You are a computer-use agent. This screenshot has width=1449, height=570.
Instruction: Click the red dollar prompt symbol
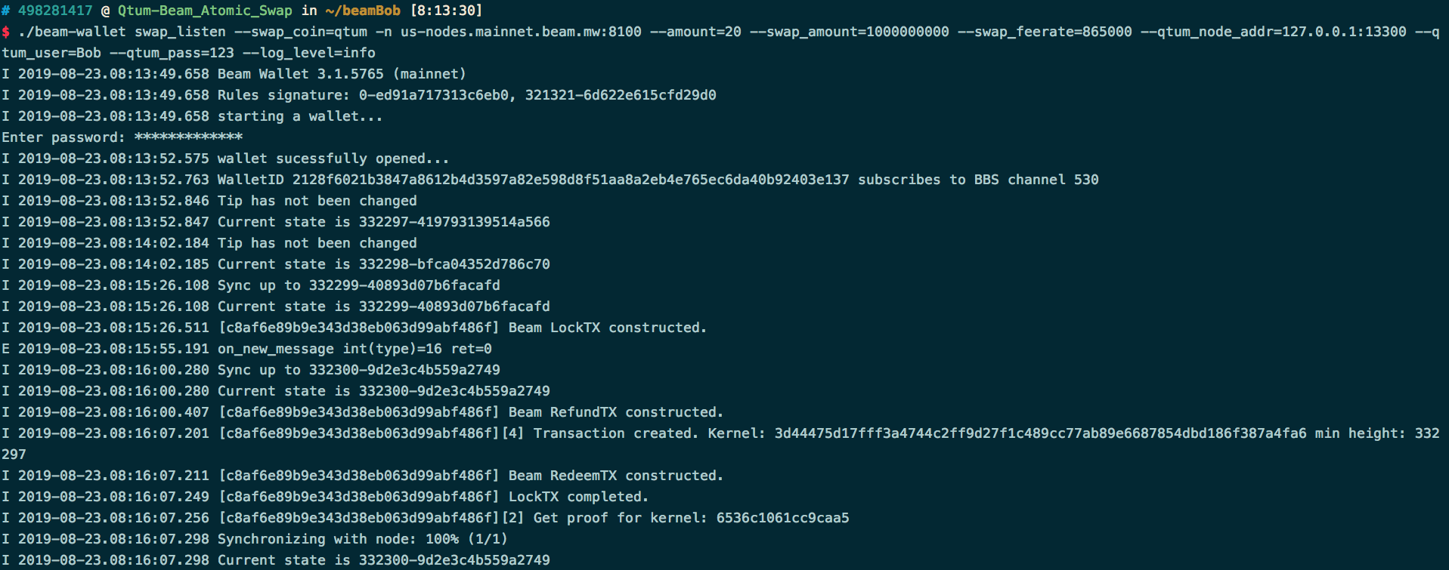[5, 32]
